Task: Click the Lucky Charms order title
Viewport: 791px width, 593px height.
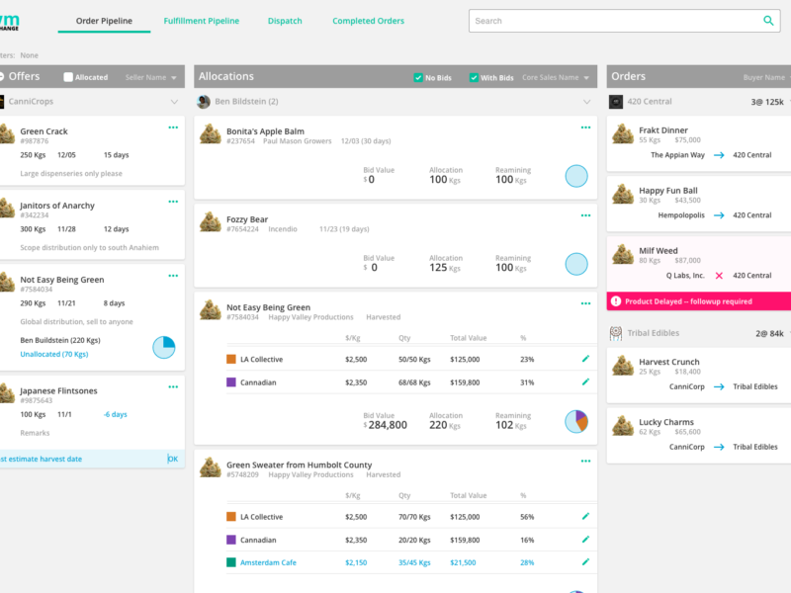Action: [666, 422]
